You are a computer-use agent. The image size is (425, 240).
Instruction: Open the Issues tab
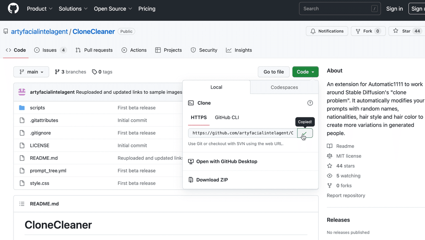pyautogui.click(x=50, y=50)
